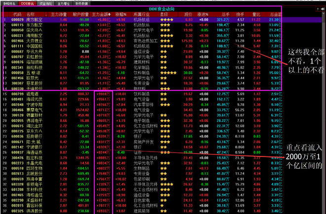Sort by 散户数量 column header
This screenshot has height=214, width=326.
(x=81, y=15)
